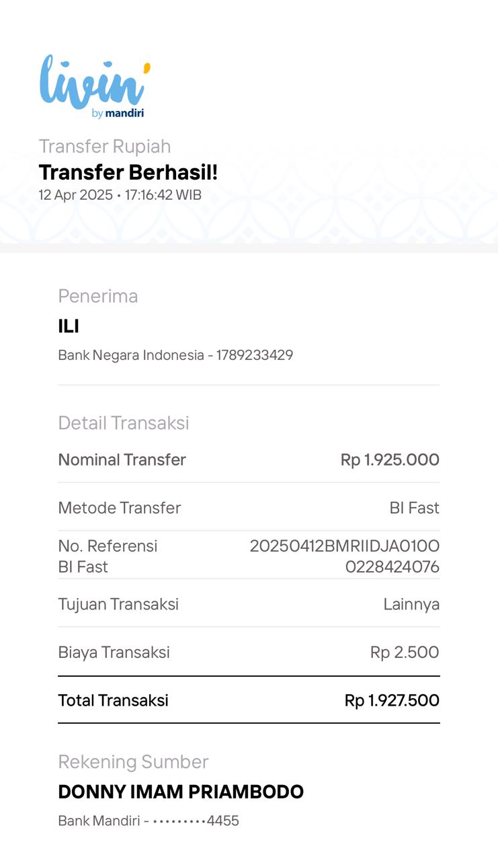The height and width of the screenshot is (861, 498).
Task: Select recipient name ILI
Action: (69, 326)
